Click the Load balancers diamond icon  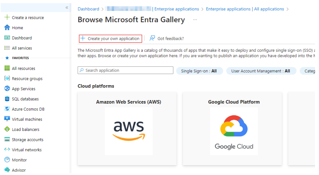click(x=7, y=129)
